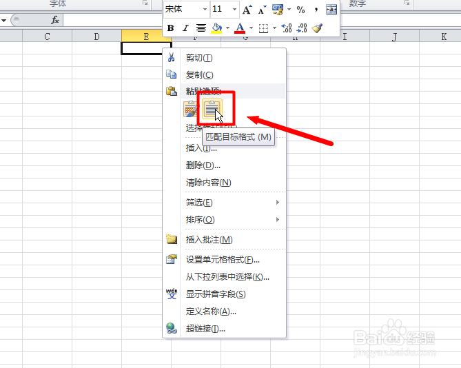
Task: Open accounting format dropdown arrow
Action: (x=289, y=10)
